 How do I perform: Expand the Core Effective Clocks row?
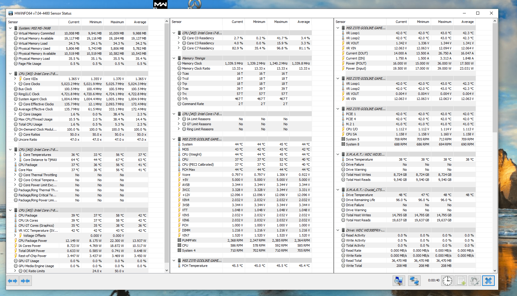[x=15, y=104]
